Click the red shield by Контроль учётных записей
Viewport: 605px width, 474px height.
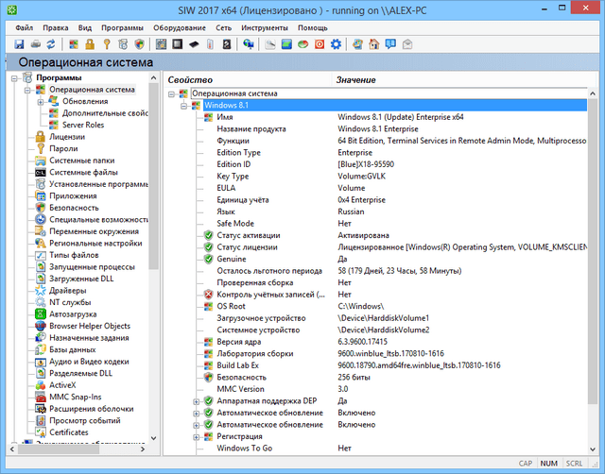click(208, 295)
